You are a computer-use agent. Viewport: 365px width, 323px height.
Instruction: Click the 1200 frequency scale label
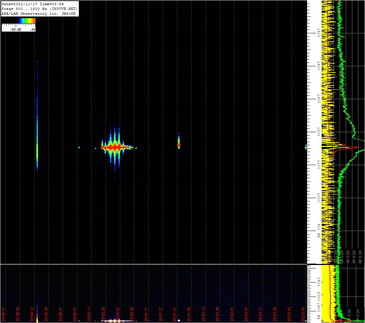click(319, 132)
